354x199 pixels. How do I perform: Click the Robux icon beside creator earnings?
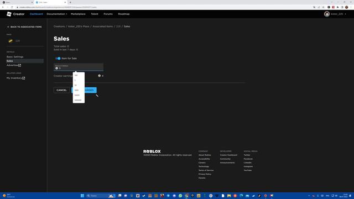pyautogui.click(x=99, y=76)
